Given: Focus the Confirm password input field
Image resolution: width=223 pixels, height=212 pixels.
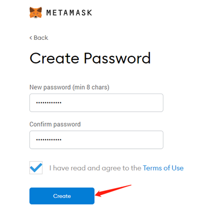Looking at the screenshot, I should 96,140.
